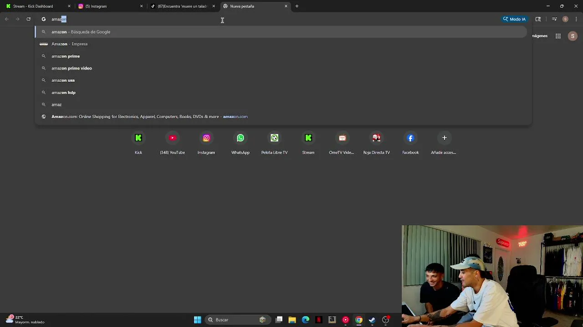Open Netflix app from taskbar
The image size is (583, 327).
click(319, 320)
